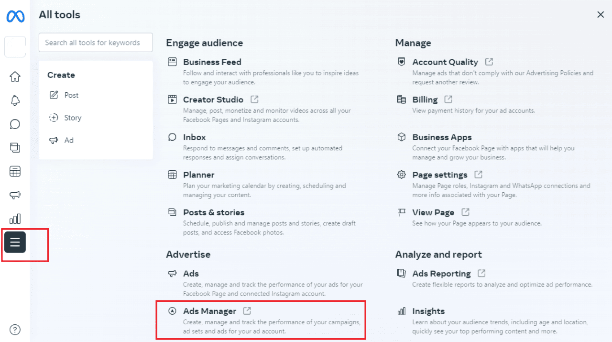Open Inbox chat bubble in sidebar

[15, 124]
